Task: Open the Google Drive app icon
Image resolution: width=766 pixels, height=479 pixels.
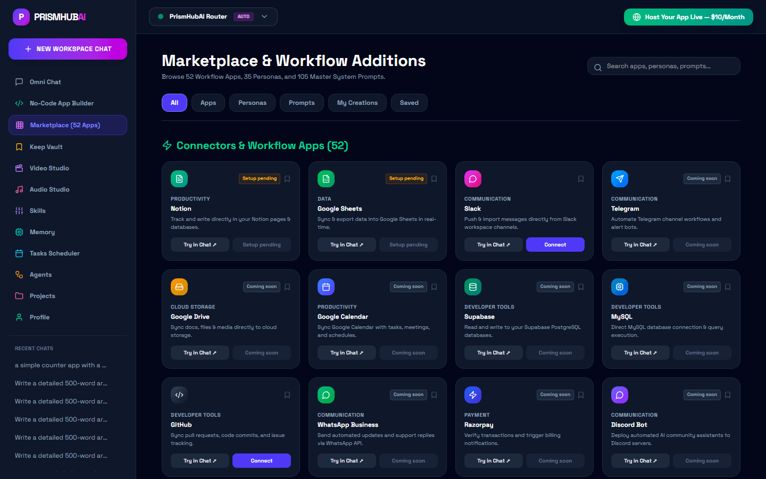Action: (x=179, y=287)
